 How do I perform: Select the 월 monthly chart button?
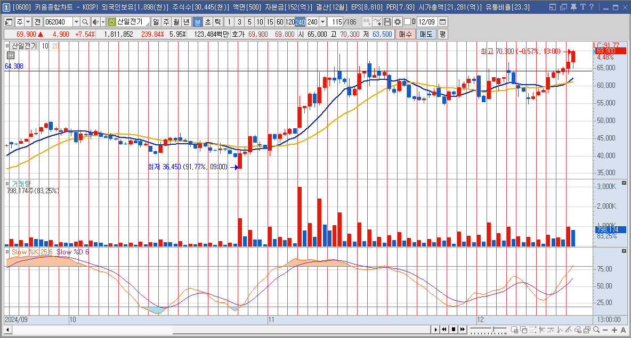176,22
